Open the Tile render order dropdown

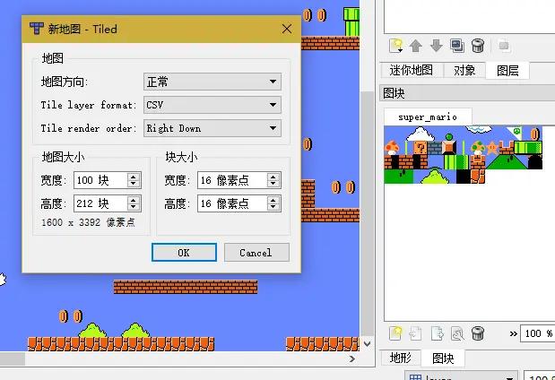point(212,128)
